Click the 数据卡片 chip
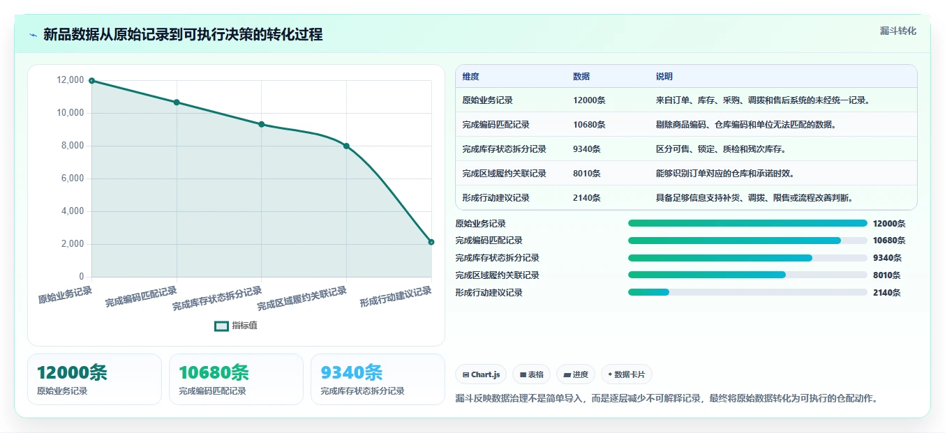Viewport: 945px width, 433px height. [x=627, y=374]
